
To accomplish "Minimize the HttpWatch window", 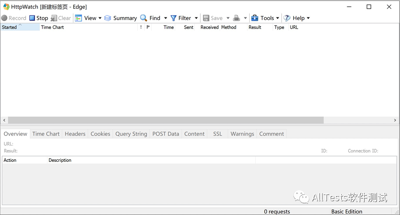I will coord(349,7).
